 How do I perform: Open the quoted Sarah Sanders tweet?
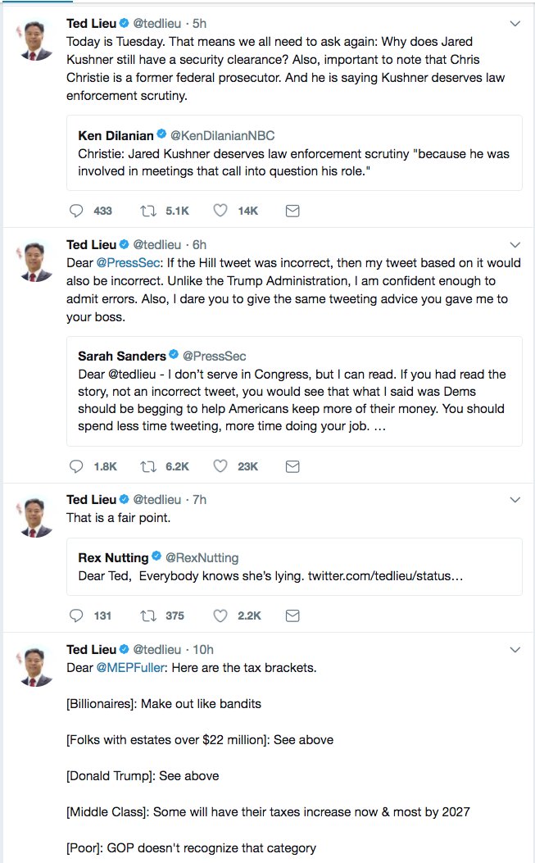[x=294, y=391]
